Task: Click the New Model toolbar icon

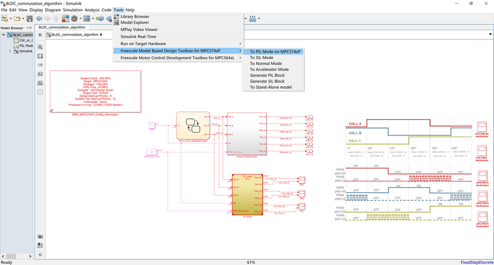Action: pyautogui.click(x=4, y=19)
